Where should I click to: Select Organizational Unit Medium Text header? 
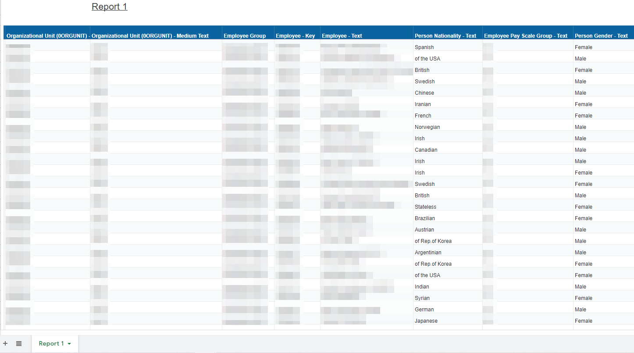pyautogui.click(x=150, y=36)
